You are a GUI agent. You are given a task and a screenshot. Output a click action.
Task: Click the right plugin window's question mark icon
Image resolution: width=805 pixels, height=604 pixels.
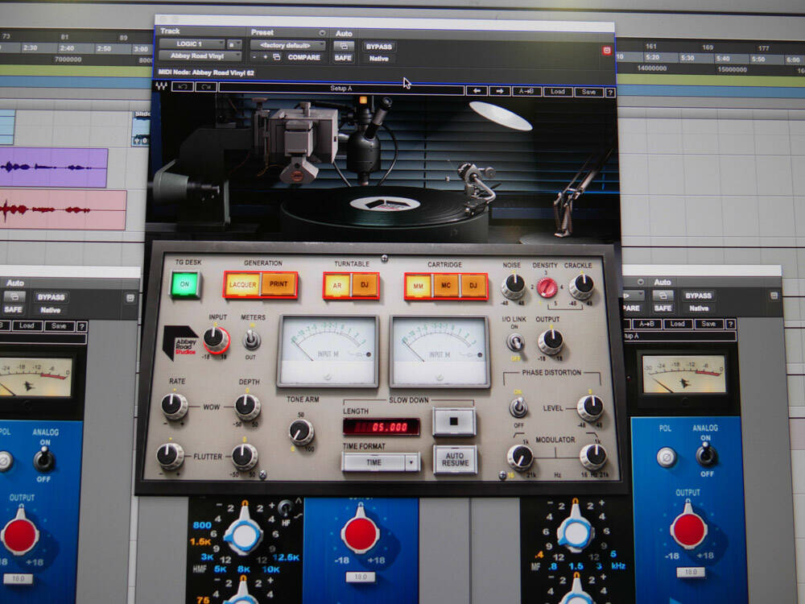click(x=731, y=324)
